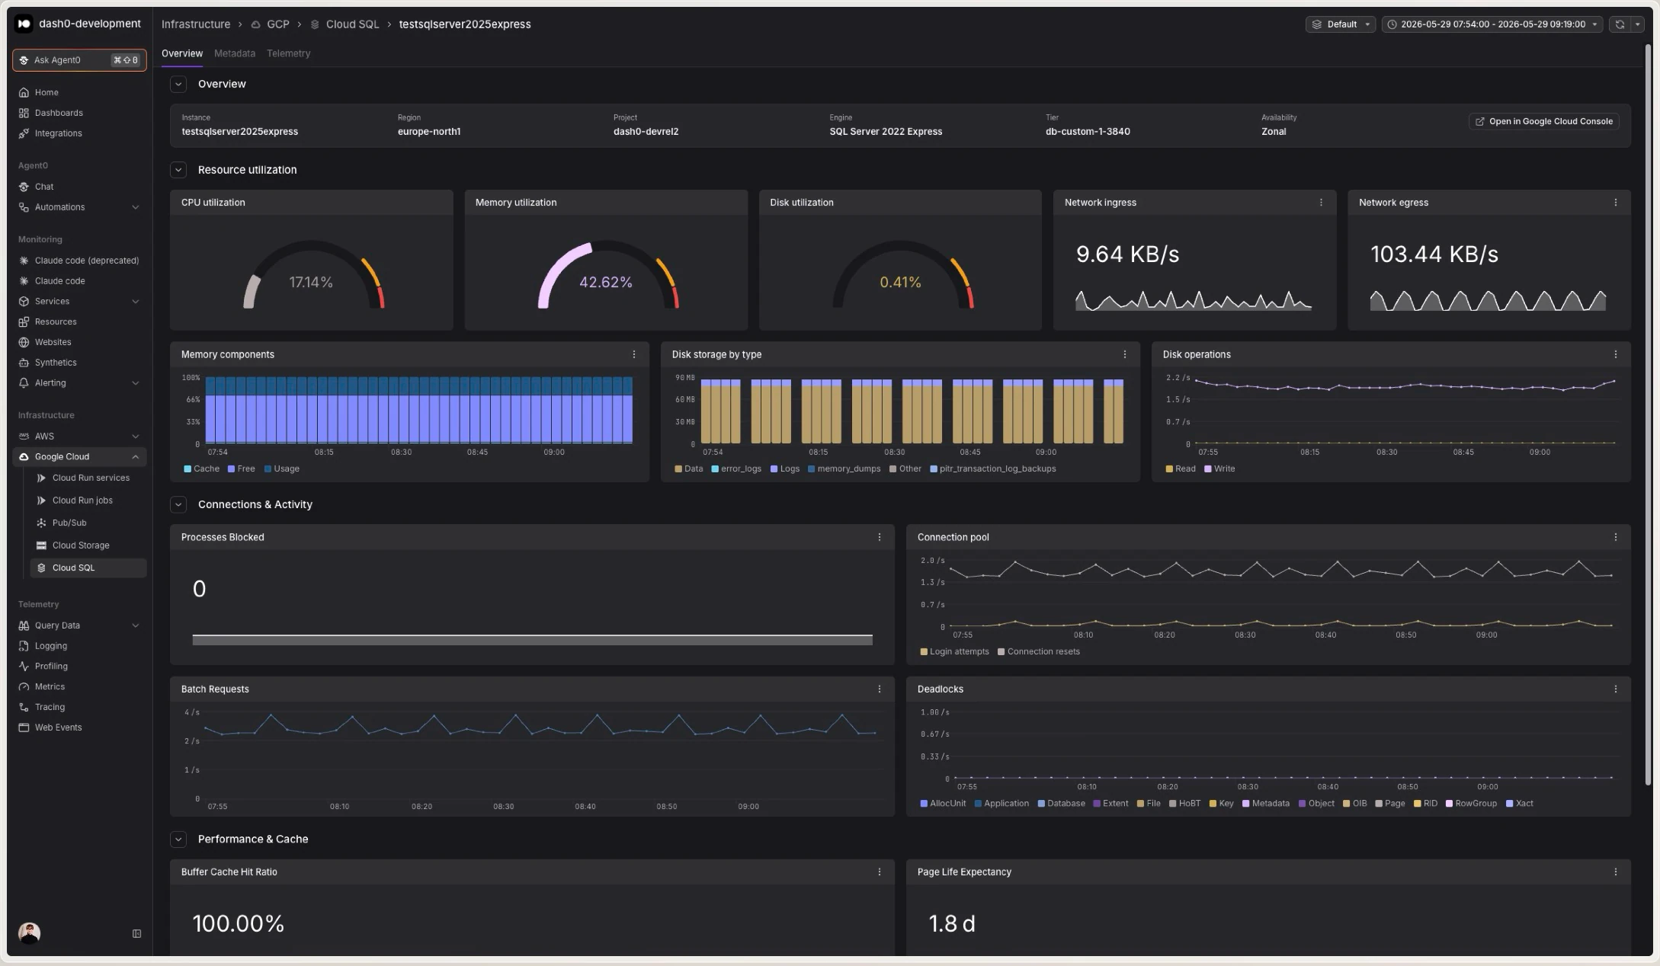Open refresh interval dropdown arrow
Viewport: 1660px width, 966px height.
(x=1637, y=24)
